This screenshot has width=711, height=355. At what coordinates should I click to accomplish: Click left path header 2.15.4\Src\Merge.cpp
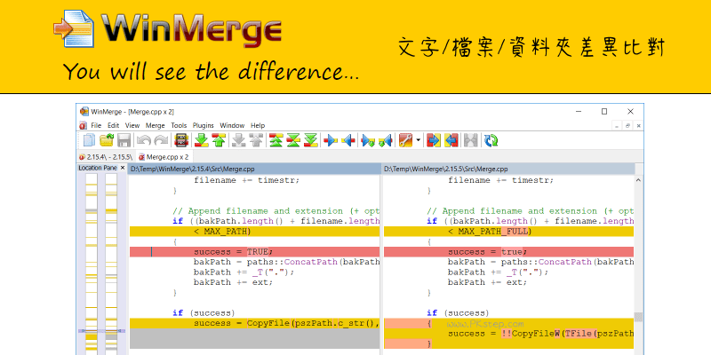point(254,169)
